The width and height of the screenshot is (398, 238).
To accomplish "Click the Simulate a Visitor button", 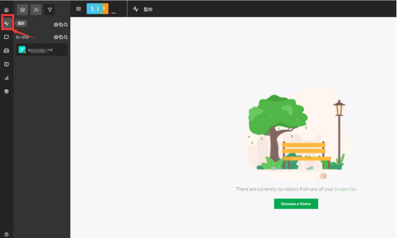I will tap(296, 204).
